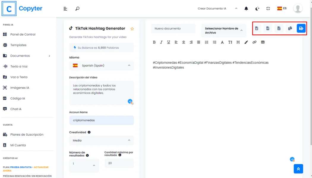
Task: Export document as Word file
Action: pyautogui.click(x=257, y=28)
